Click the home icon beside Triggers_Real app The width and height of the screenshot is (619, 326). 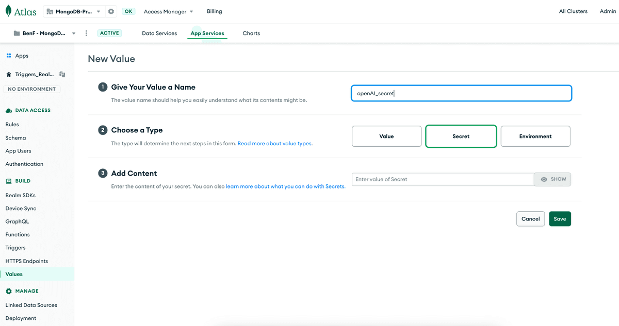(x=9, y=74)
